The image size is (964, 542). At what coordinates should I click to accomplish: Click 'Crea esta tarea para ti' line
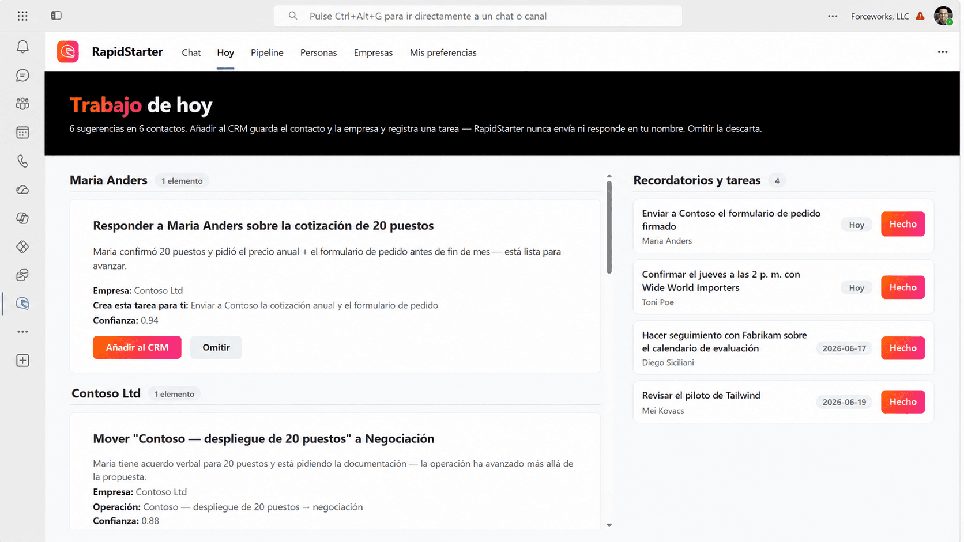265,305
